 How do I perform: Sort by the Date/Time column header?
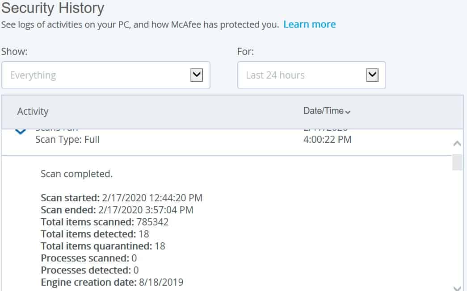point(324,111)
